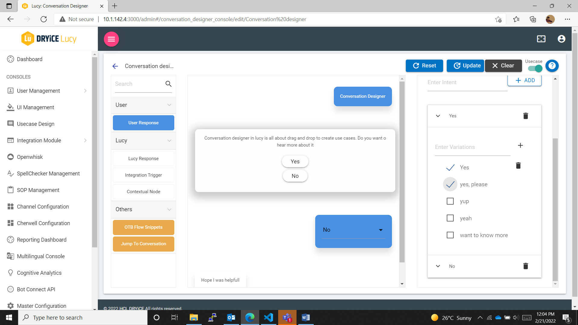This screenshot has width=578, height=325.
Task: Click the search magnifier in node panel
Action: coord(169,84)
